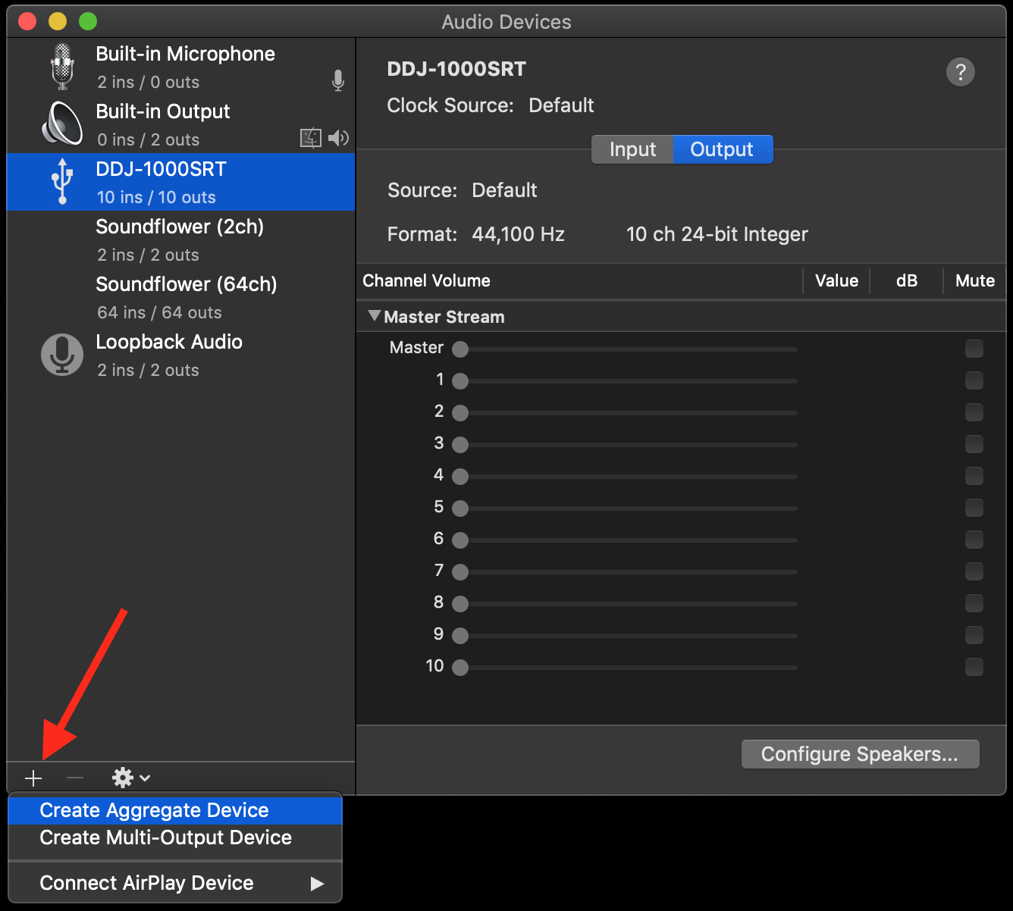Screen dimensions: 1013x911
Task: Select Loopback Audio in device list
Action: tap(180, 355)
